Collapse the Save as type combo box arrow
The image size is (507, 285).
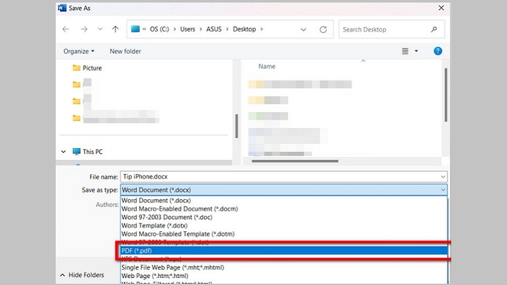pos(443,189)
